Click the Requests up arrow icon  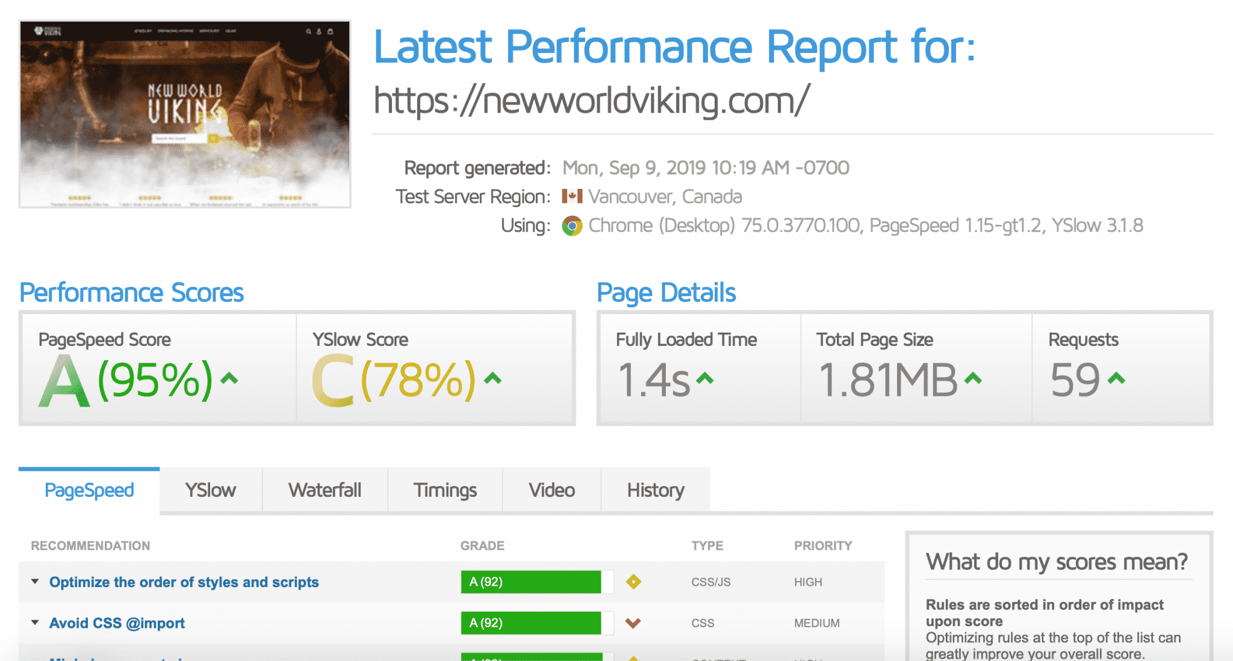point(1116,378)
